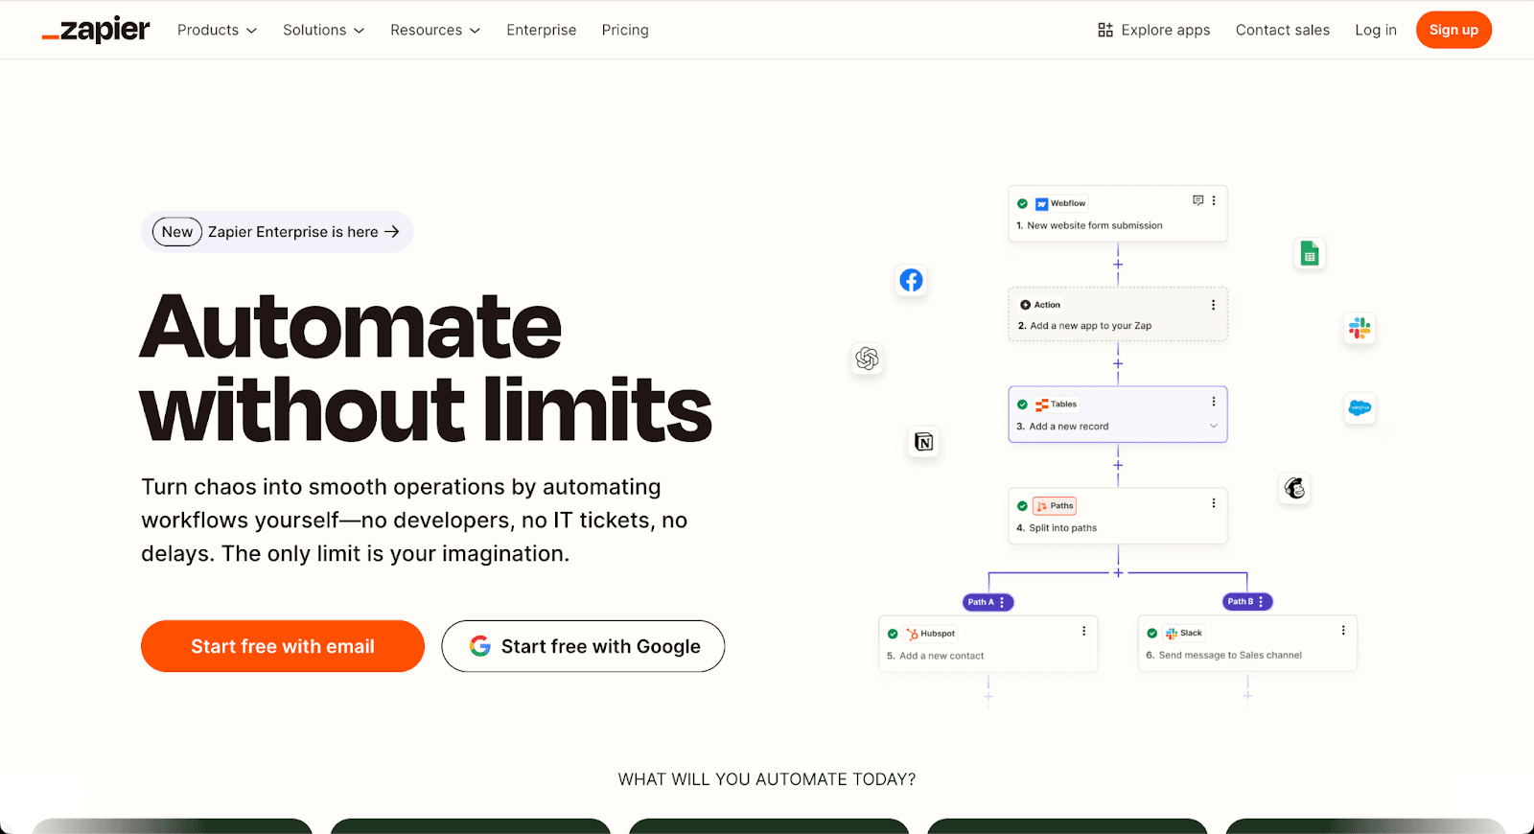1534x834 pixels.
Task: Click the Sign up button
Action: tap(1453, 30)
